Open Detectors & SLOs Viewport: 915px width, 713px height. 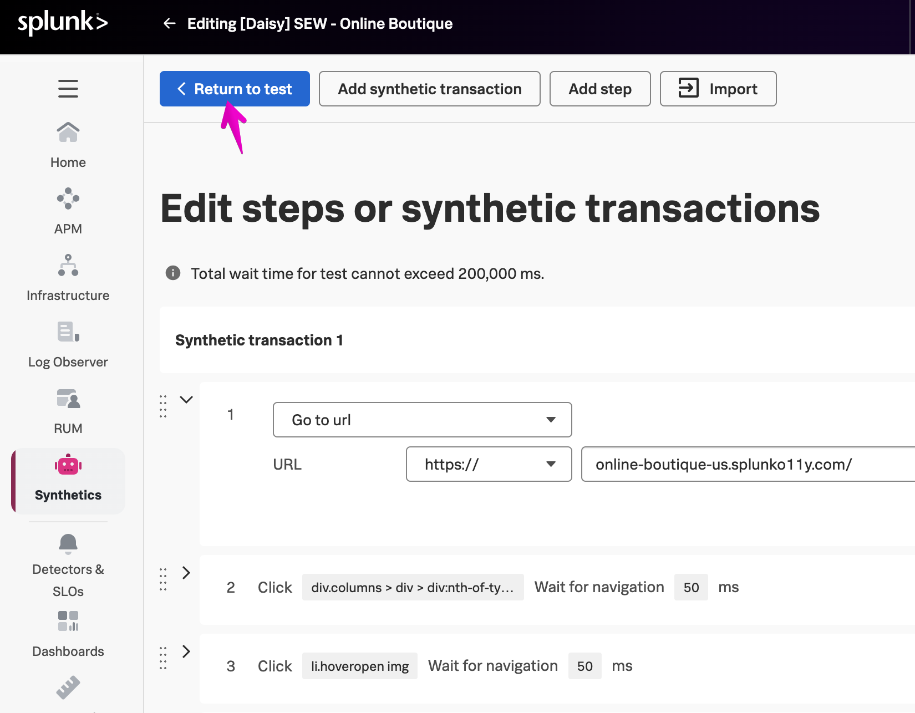coord(68,560)
